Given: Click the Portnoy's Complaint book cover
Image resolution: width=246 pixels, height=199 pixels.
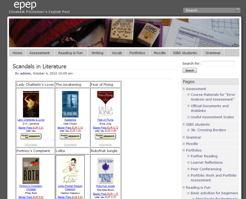Looking at the screenshot, I should click(x=31, y=171).
